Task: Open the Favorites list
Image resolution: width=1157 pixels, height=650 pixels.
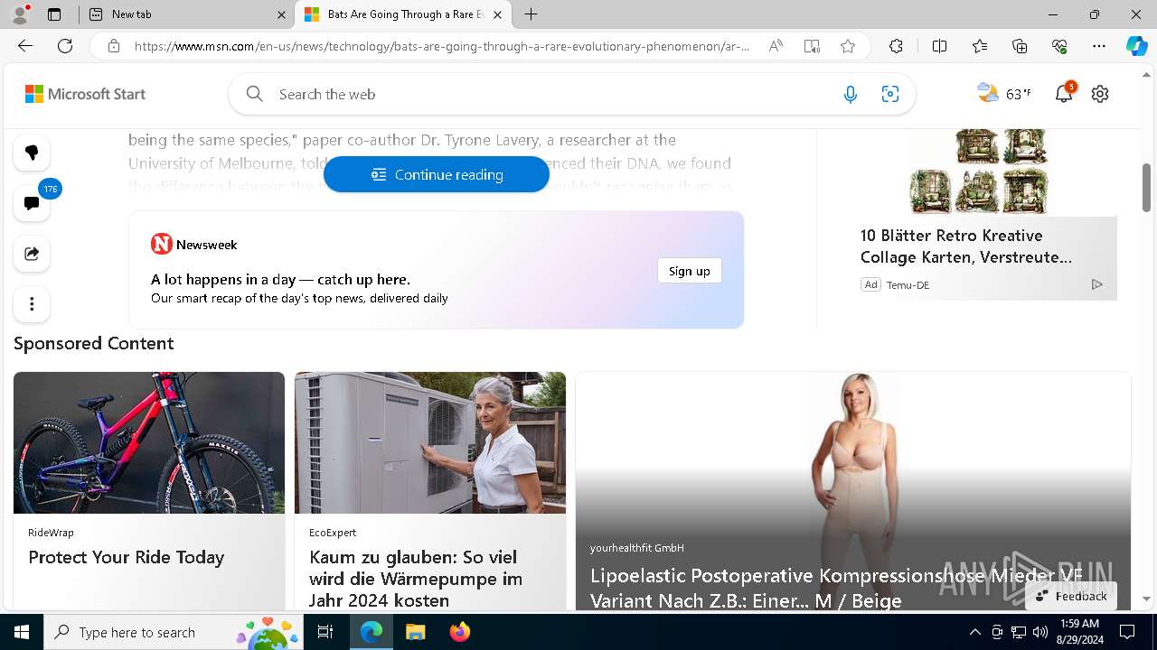Action: click(x=980, y=46)
